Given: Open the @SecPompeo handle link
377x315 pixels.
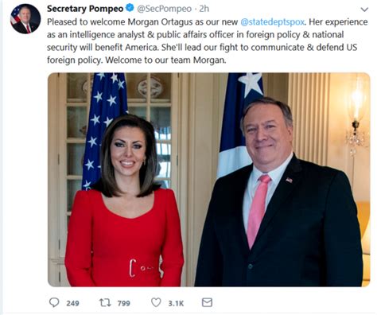Looking at the screenshot, I should pos(164,9).
